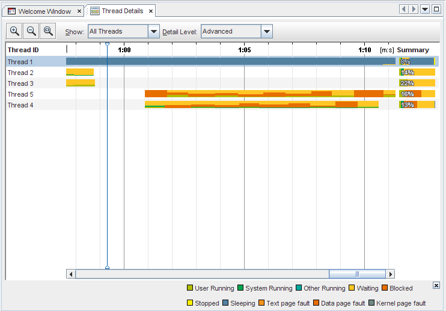Close the legend panel with X button
The height and width of the screenshot is (311, 446).
coord(436,285)
